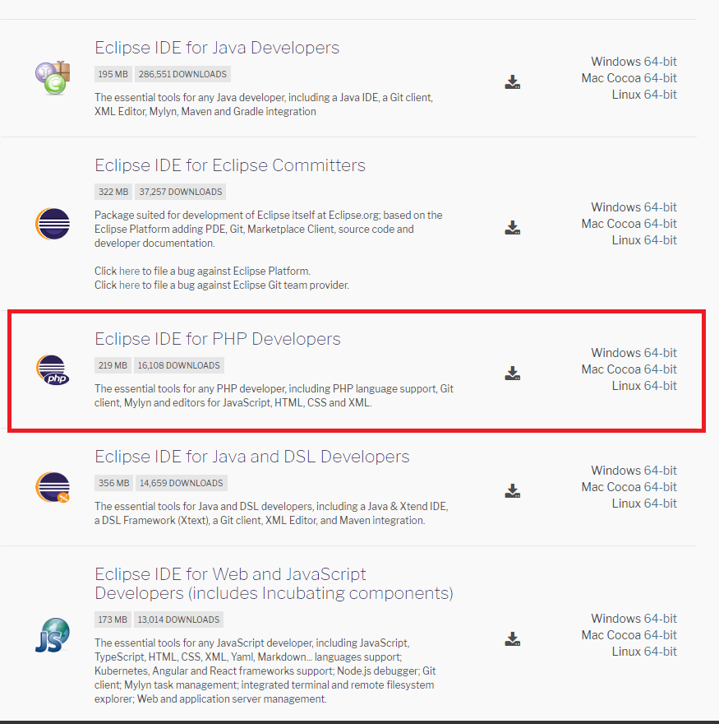This screenshot has height=724, width=719.
Task: Click the Java and DSL Developers package icon
Action: click(53, 487)
